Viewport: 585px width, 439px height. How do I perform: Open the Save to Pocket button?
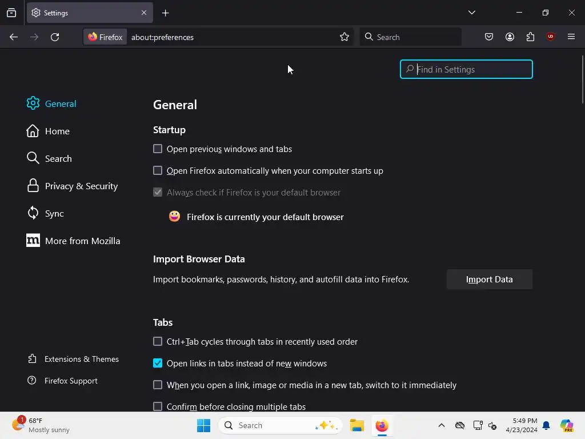pyautogui.click(x=489, y=37)
